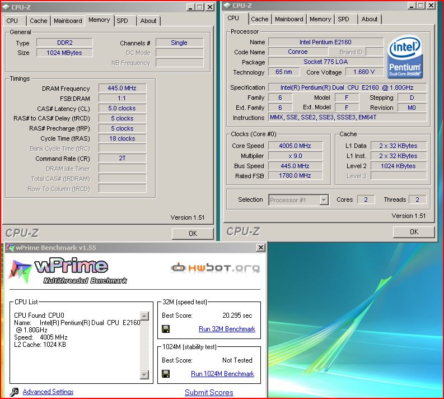
Task: Click the Bus Speed 445.0 MHz value
Action: coord(295,166)
